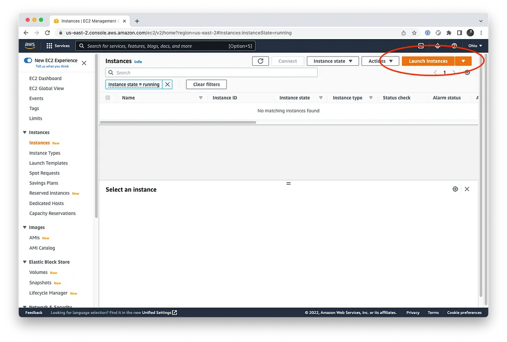Click the browser back arrow
This screenshot has width=507, height=342.
(26, 33)
